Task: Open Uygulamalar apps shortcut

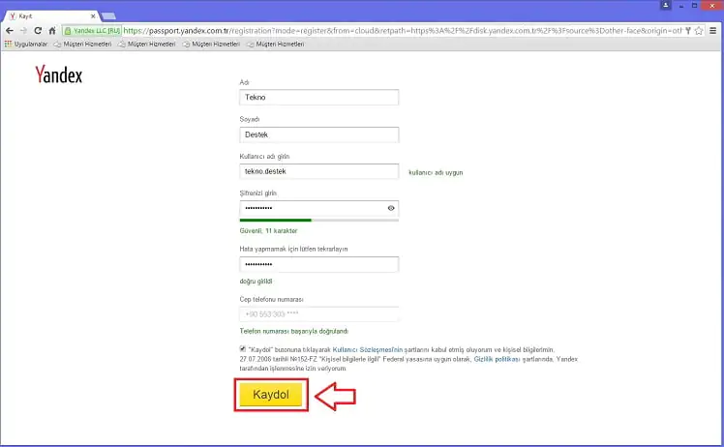Action: (26, 44)
